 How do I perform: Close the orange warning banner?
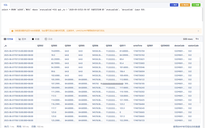198,31
